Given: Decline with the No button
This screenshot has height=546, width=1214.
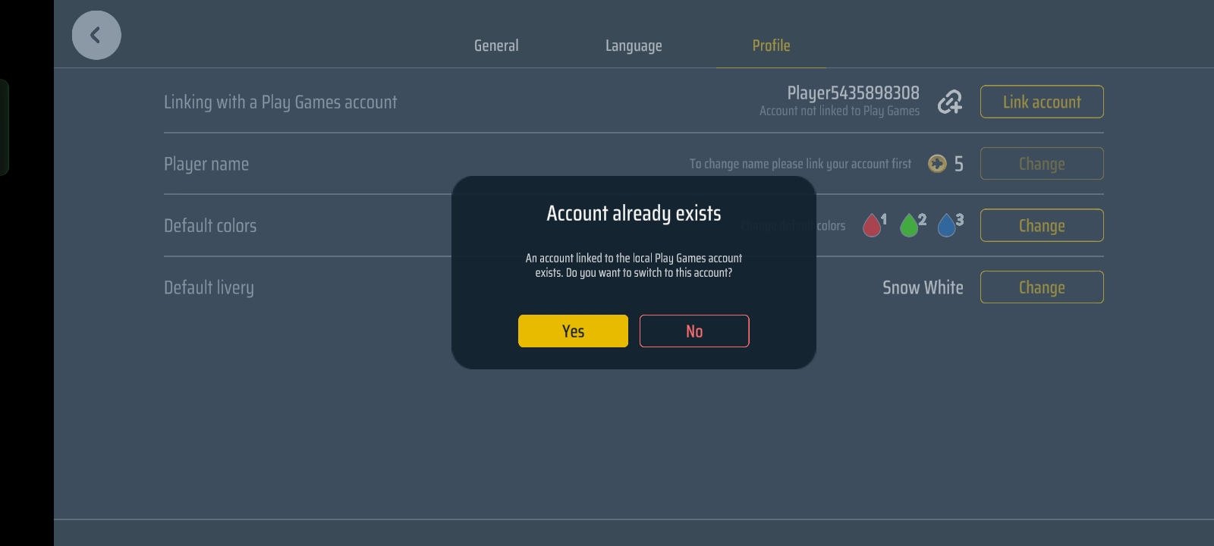Looking at the screenshot, I should [x=694, y=331].
